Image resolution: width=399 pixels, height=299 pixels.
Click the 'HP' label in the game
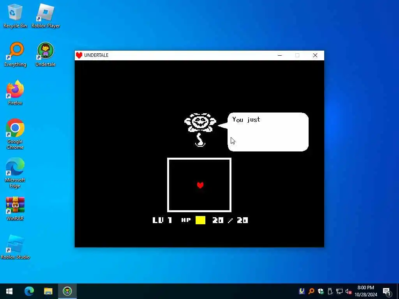tap(186, 220)
